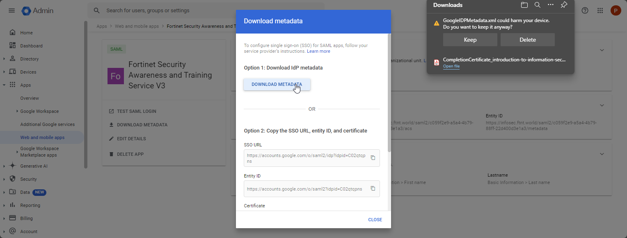The height and width of the screenshot is (238, 627).
Task: Open Generative AI in sidebar
Action: click(x=34, y=166)
